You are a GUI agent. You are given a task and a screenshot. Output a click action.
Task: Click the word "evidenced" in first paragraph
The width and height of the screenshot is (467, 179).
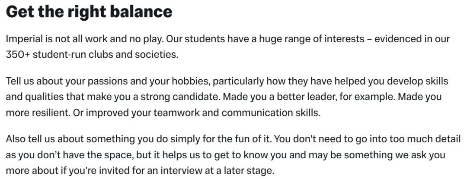click(x=402, y=39)
